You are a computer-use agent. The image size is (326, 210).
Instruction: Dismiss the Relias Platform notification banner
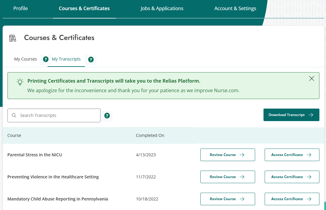(311, 78)
